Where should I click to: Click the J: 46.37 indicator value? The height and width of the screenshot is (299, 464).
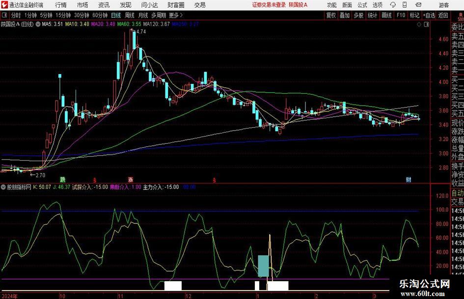pos(61,187)
